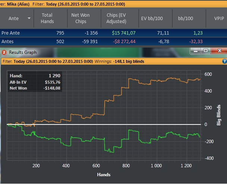Select the Antes row
This screenshot has width=227, height=184.
click(x=113, y=42)
